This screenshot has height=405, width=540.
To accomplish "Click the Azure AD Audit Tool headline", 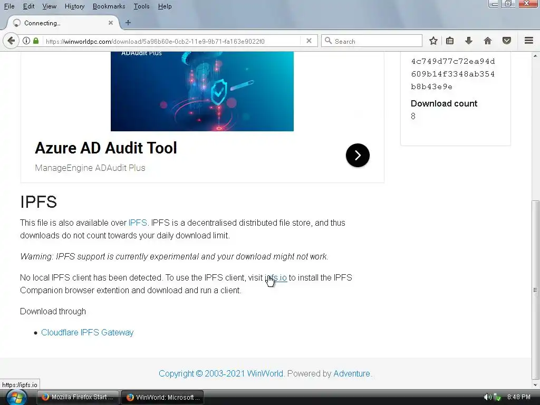I will click(105, 148).
